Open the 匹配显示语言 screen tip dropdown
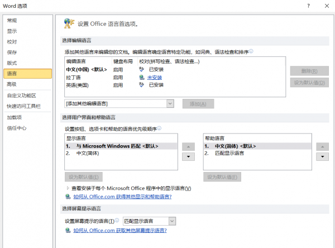This screenshot has width=335, height=248. pos(172,221)
